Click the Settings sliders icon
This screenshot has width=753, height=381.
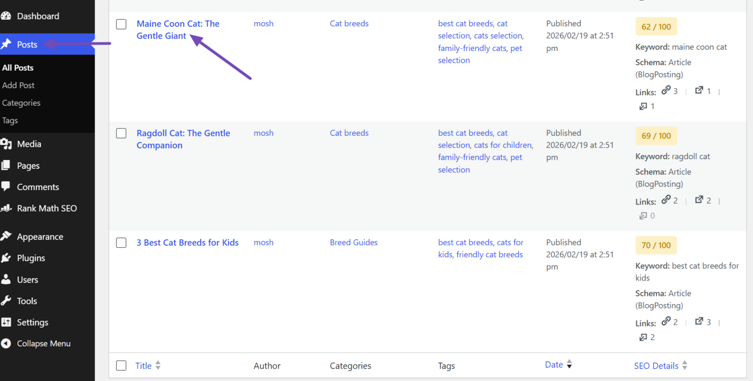click(6, 322)
